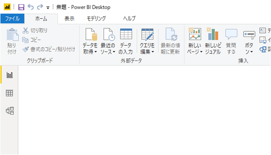Expand the 最近のソース dropdown arrow
Viewport: 271px width, 155px height.
(114, 52)
